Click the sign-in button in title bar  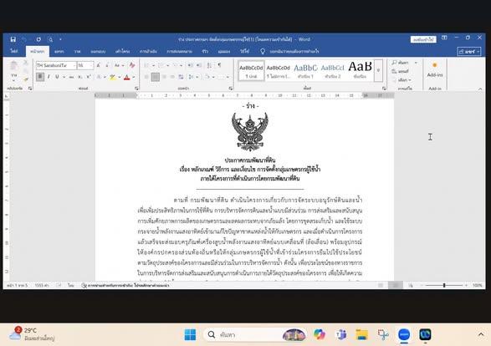pos(423,39)
